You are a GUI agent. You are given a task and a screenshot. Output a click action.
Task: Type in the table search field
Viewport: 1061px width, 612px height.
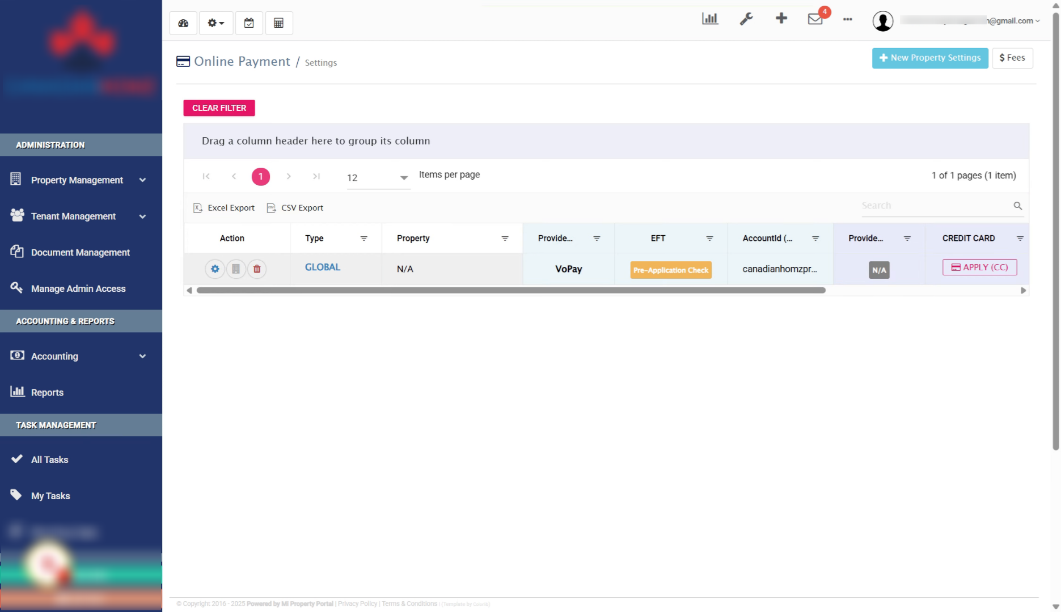coord(936,205)
